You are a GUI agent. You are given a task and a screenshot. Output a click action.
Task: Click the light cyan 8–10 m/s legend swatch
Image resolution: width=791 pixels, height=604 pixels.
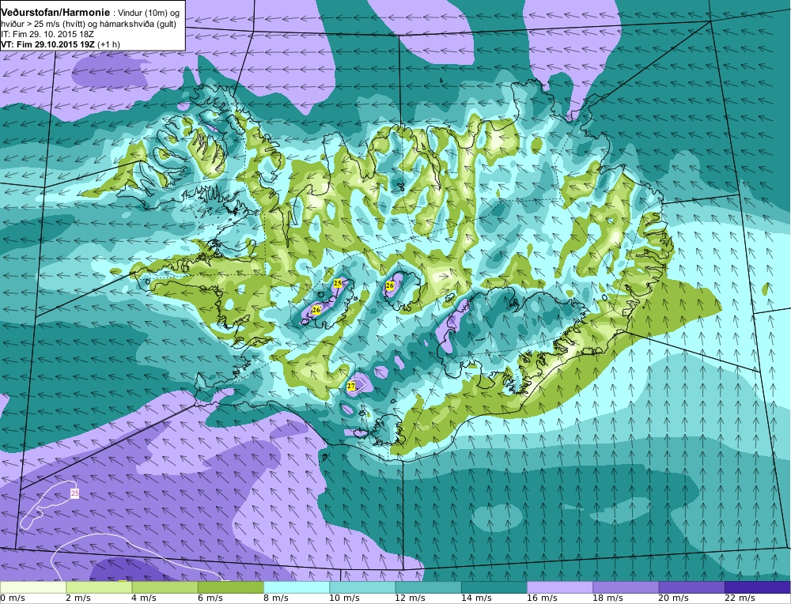(x=297, y=587)
